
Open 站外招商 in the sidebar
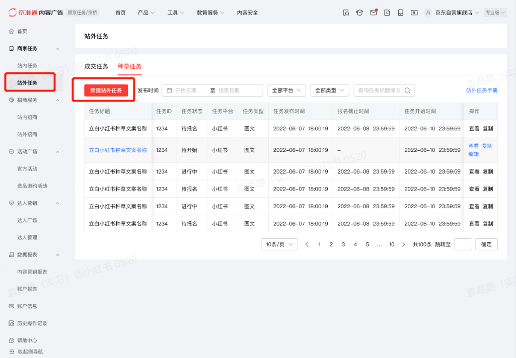point(27,134)
